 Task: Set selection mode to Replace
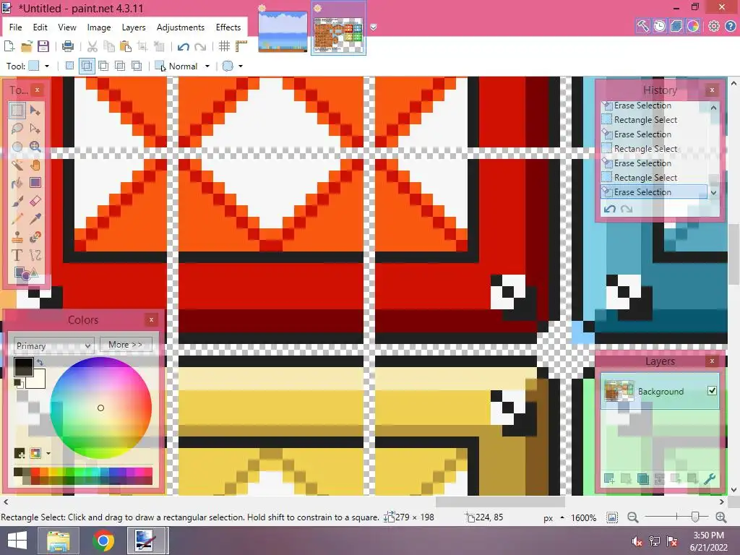coord(70,66)
